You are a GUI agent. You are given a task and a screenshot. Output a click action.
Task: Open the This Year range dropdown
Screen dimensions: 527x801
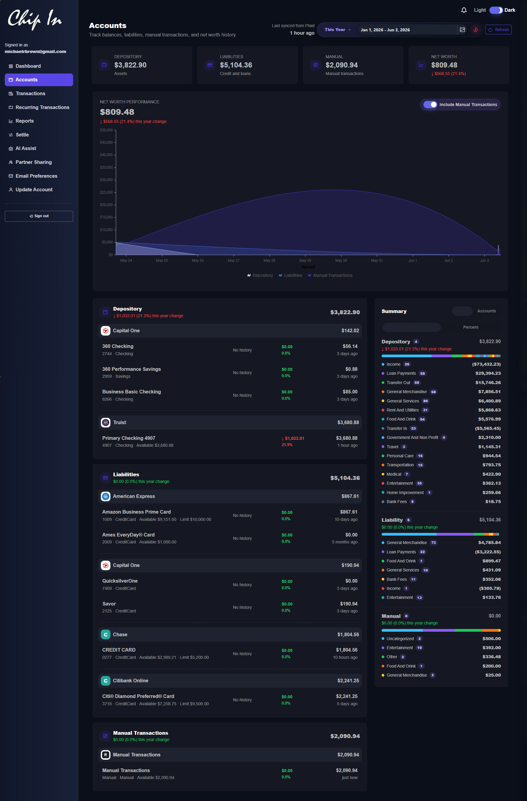click(338, 30)
